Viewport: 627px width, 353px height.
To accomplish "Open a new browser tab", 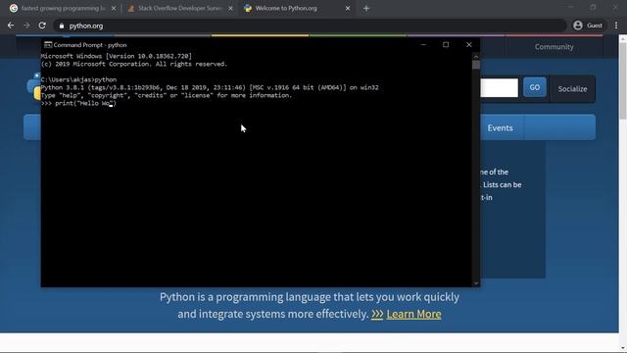I will pyautogui.click(x=366, y=8).
